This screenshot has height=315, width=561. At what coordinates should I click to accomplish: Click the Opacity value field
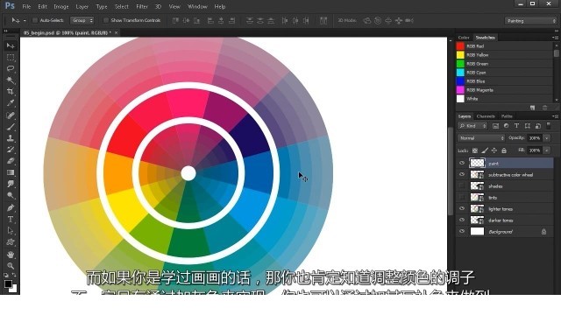[535, 138]
